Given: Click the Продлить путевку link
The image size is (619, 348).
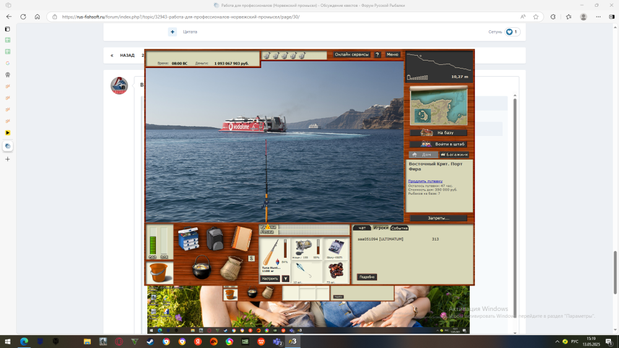Looking at the screenshot, I should pos(425,181).
